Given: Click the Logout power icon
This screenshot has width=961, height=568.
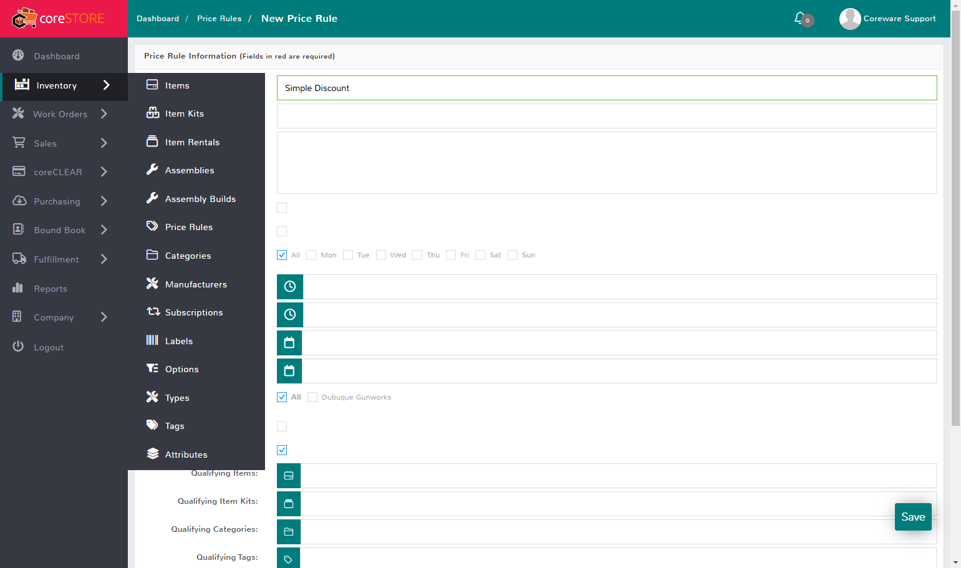Looking at the screenshot, I should coord(18,346).
